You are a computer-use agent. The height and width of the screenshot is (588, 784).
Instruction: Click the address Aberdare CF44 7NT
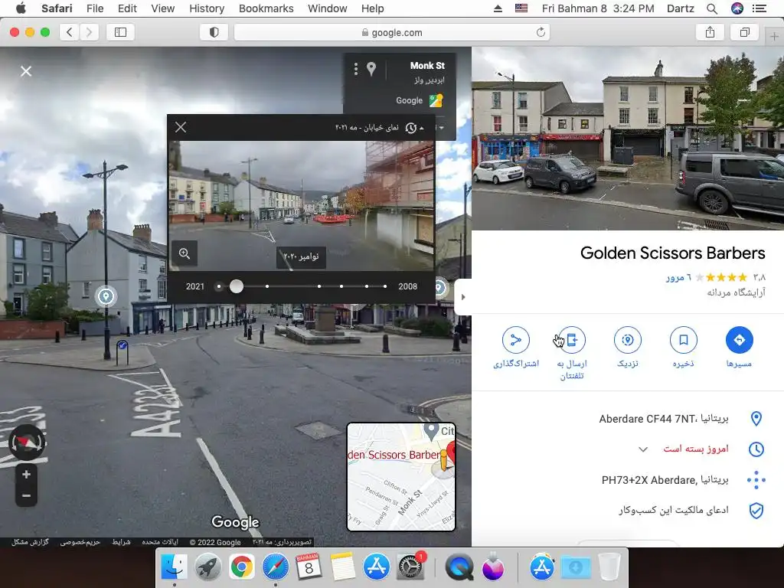click(664, 419)
